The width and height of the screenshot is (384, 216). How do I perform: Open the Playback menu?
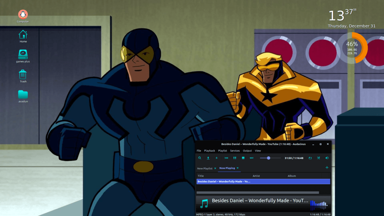[x=210, y=151]
